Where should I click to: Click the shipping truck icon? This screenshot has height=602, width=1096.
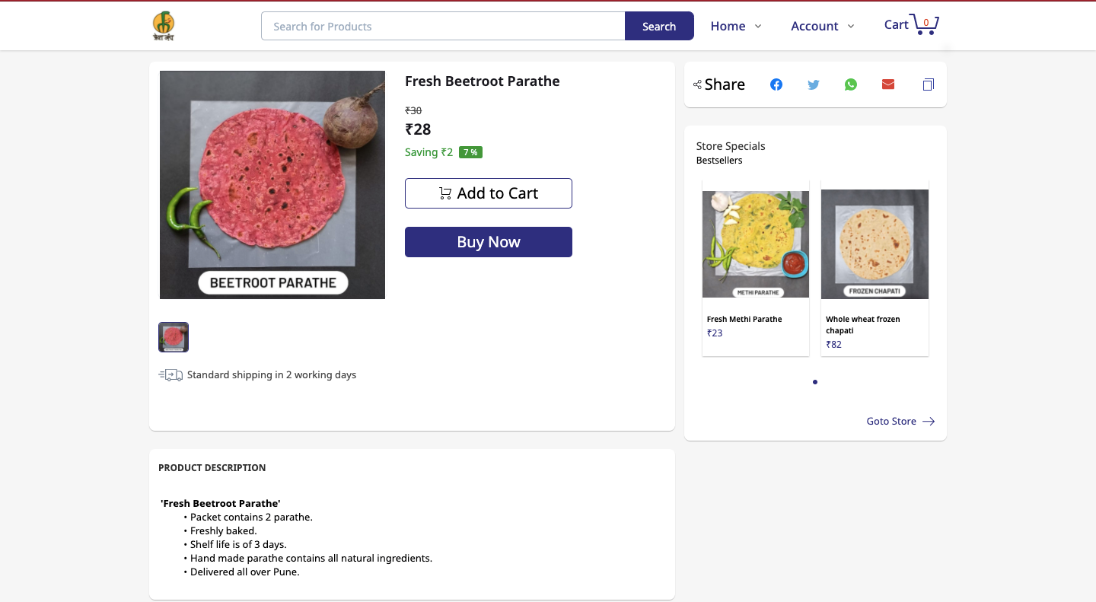170,375
